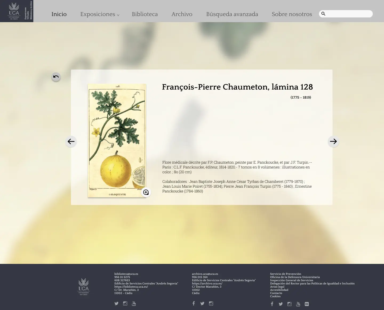
Task: Open the Archivo Instagram icon in the footer
Action: coord(211,303)
